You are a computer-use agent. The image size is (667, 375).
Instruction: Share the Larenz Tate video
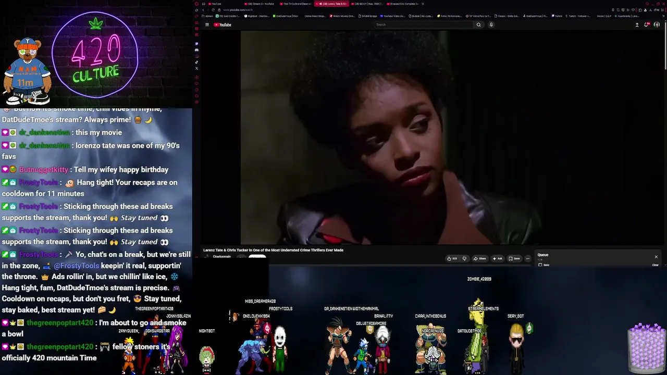(x=479, y=258)
